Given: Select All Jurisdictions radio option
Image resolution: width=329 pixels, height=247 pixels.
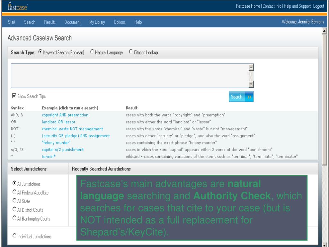Looking at the screenshot, I should [x=14, y=183].
